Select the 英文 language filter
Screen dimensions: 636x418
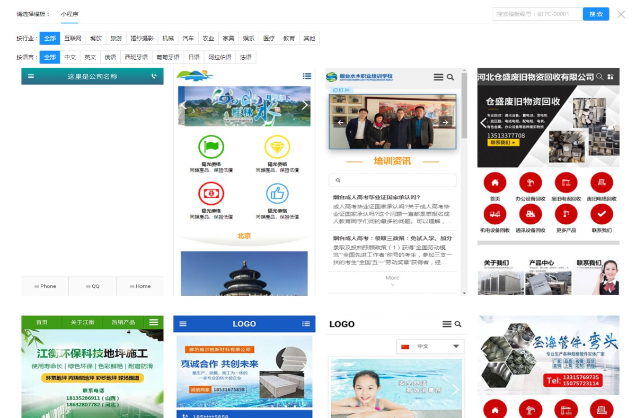coord(90,57)
